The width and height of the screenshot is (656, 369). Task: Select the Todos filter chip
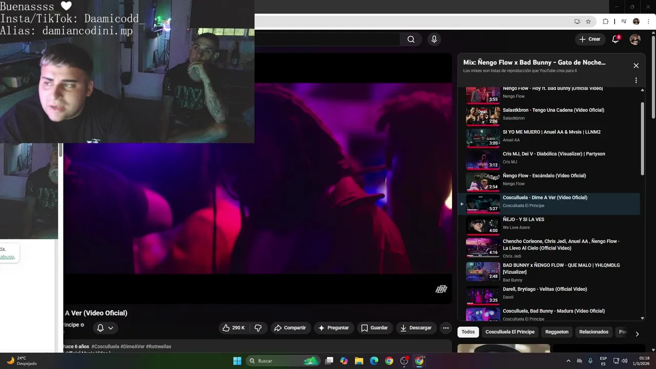(x=468, y=332)
